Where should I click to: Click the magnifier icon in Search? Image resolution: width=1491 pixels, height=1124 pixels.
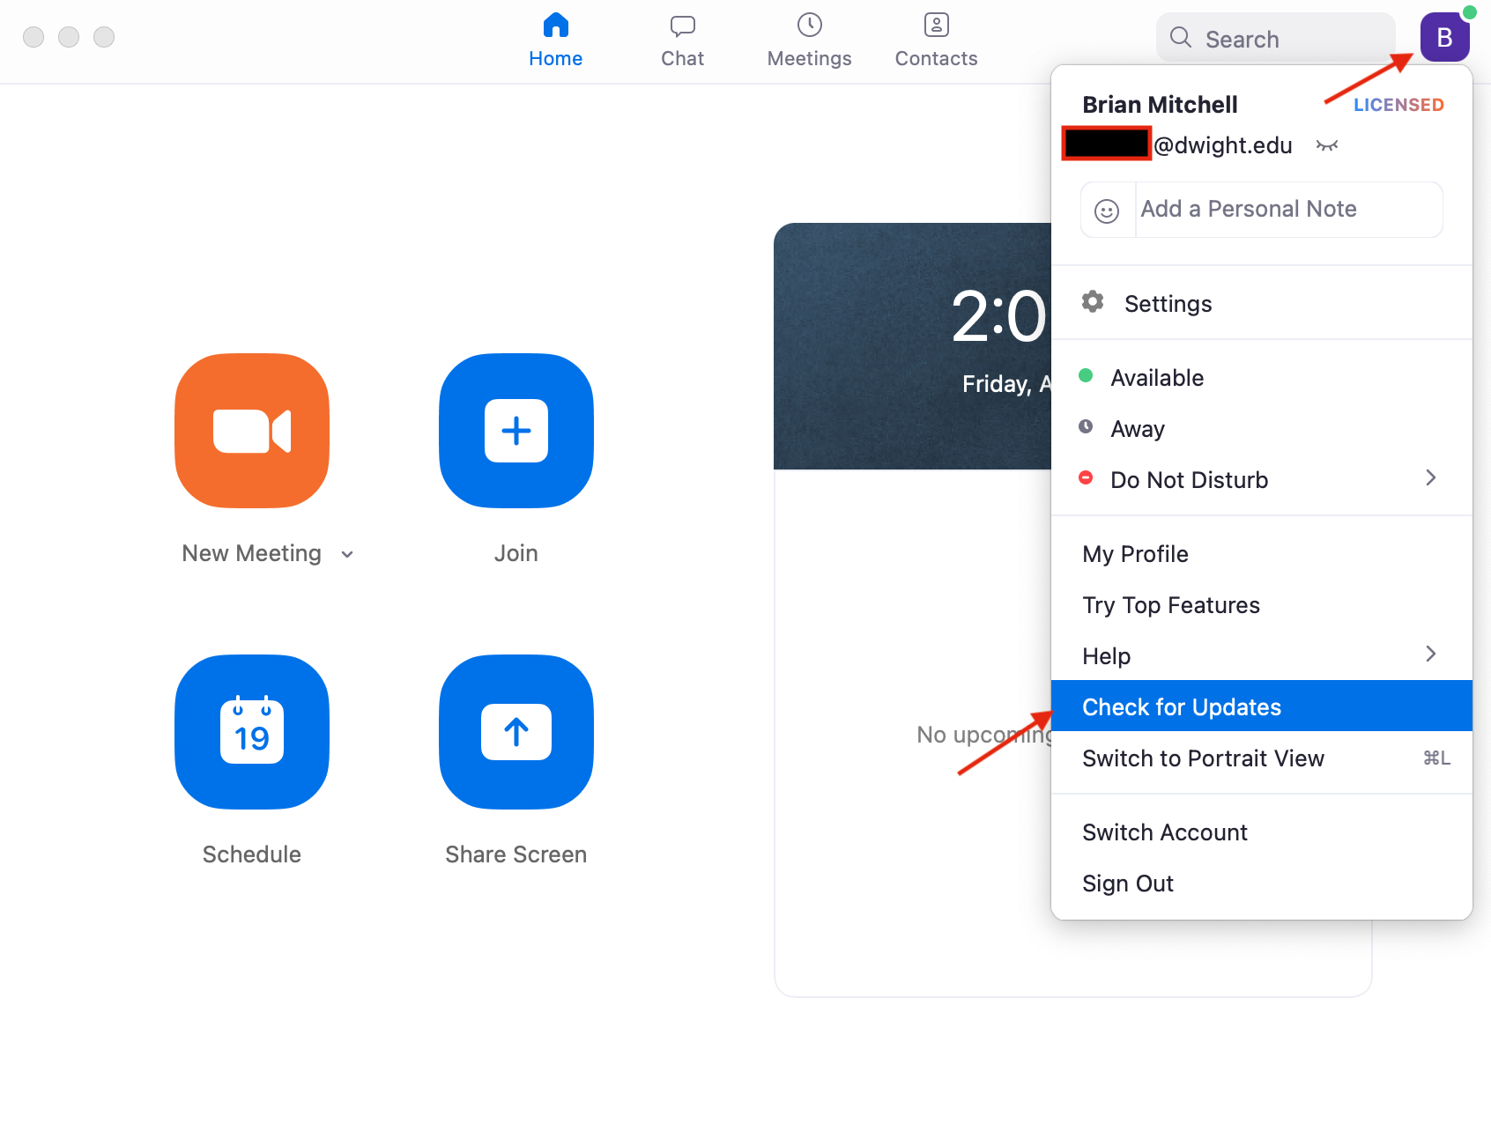pyautogui.click(x=1181, y=38)
